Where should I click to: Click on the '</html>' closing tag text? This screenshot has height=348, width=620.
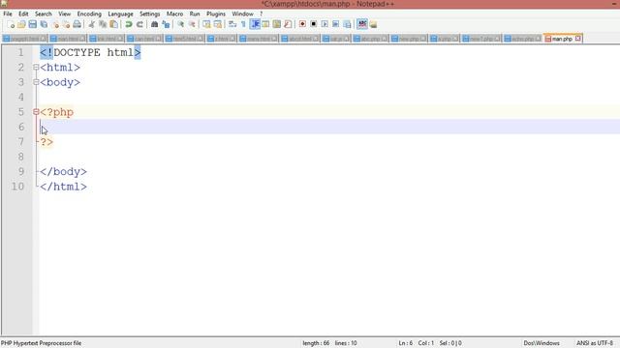point(63,187)
